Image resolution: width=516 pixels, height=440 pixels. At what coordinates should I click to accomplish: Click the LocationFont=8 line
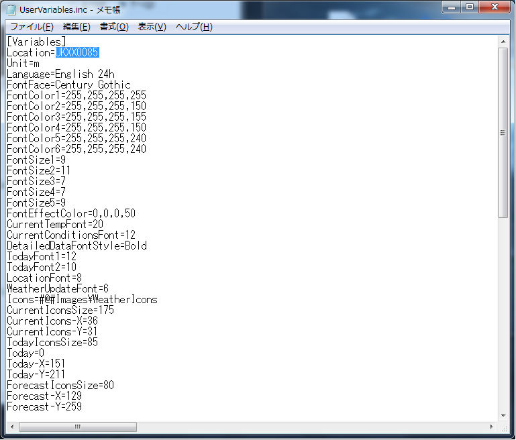(x=44, y=278)
